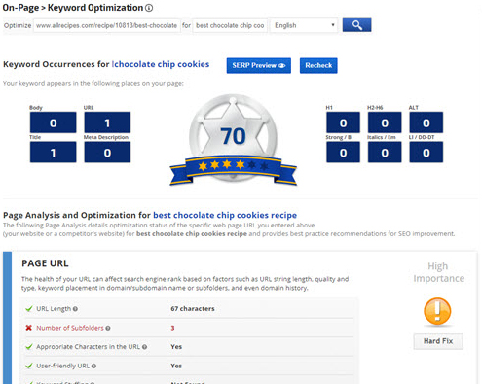Click help icon next to URL Length
This screenshot has width=482, height=384.
coord(75,309)
